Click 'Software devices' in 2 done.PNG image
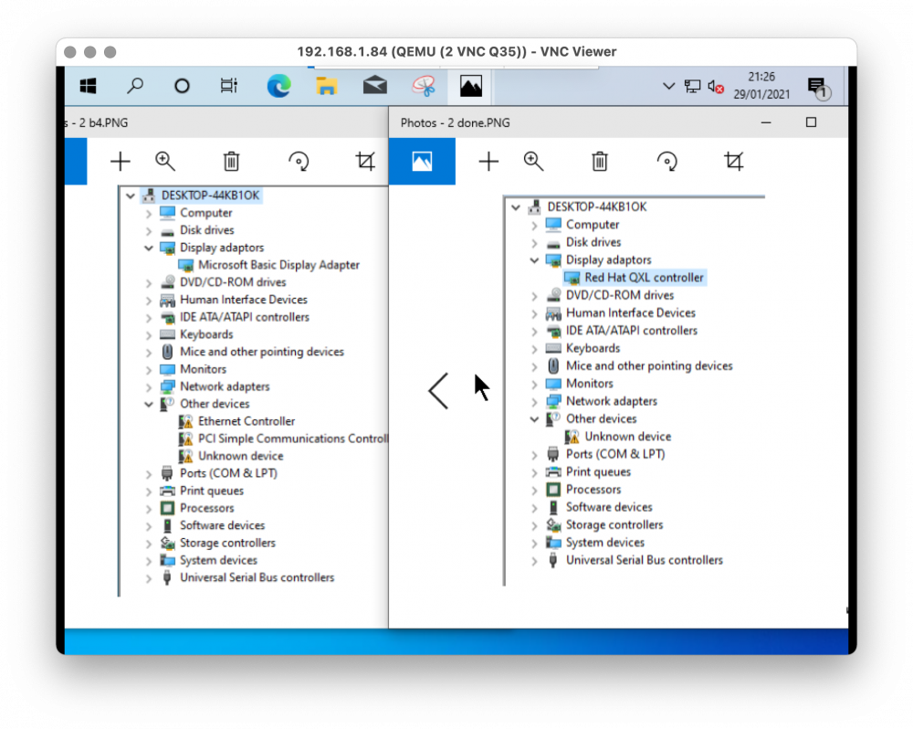913x729 pixels. 609,507
